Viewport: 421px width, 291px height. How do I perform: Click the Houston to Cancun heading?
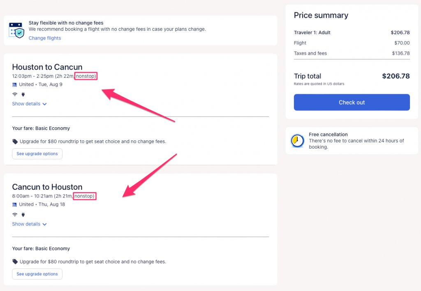click(x=47, y=67)
